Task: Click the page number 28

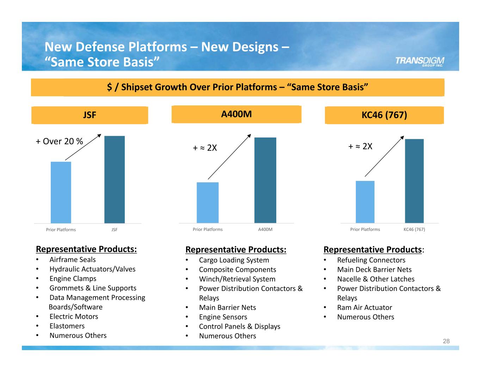Action: tap(446, 341)
